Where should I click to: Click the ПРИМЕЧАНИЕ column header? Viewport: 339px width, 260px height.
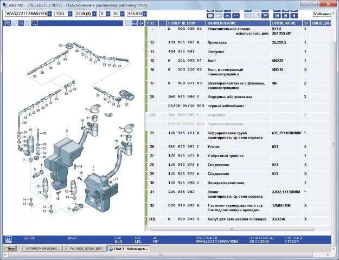pos(286,23)
